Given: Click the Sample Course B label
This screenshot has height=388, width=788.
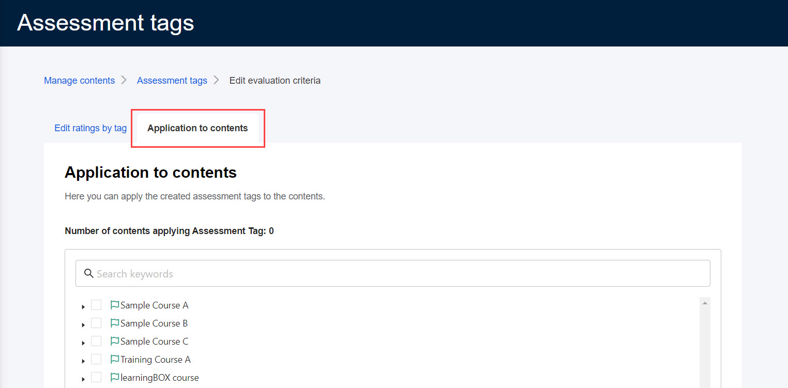Looking at the screenshot, I should [154, 323].
